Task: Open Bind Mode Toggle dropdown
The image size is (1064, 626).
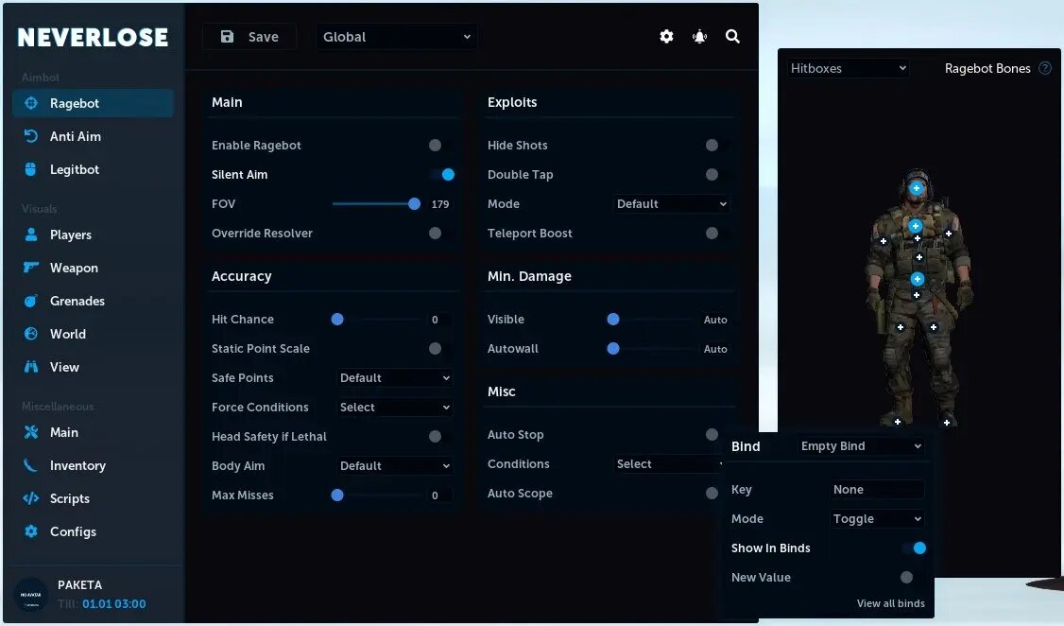Action: (x=877, y=519)
